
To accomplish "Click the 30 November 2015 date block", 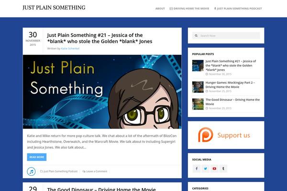I will (33, 39).
